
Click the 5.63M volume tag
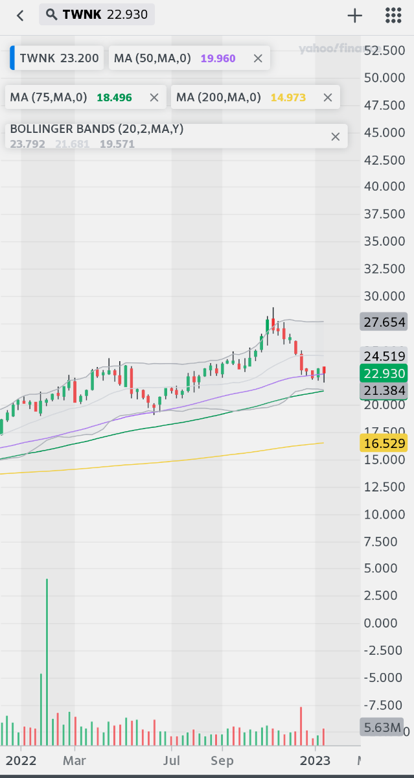coord(382,727)
